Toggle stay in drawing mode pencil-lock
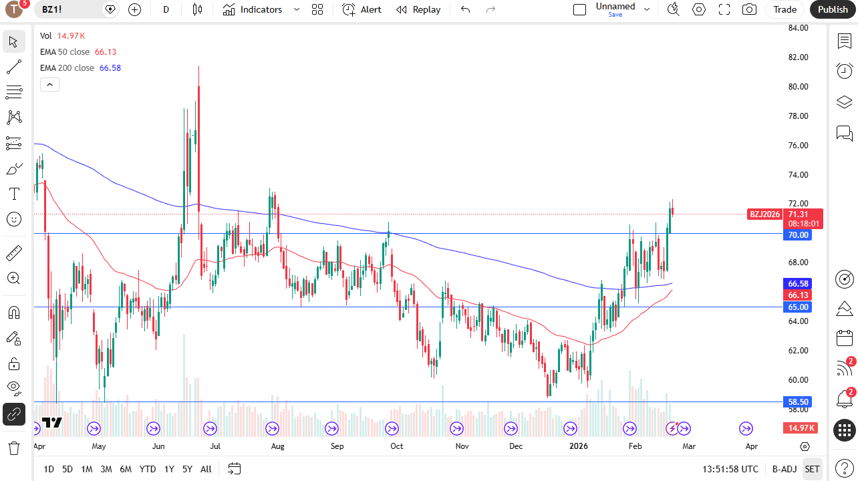The width and height of the screenshot is (858, 481). (x=13, y=338)
